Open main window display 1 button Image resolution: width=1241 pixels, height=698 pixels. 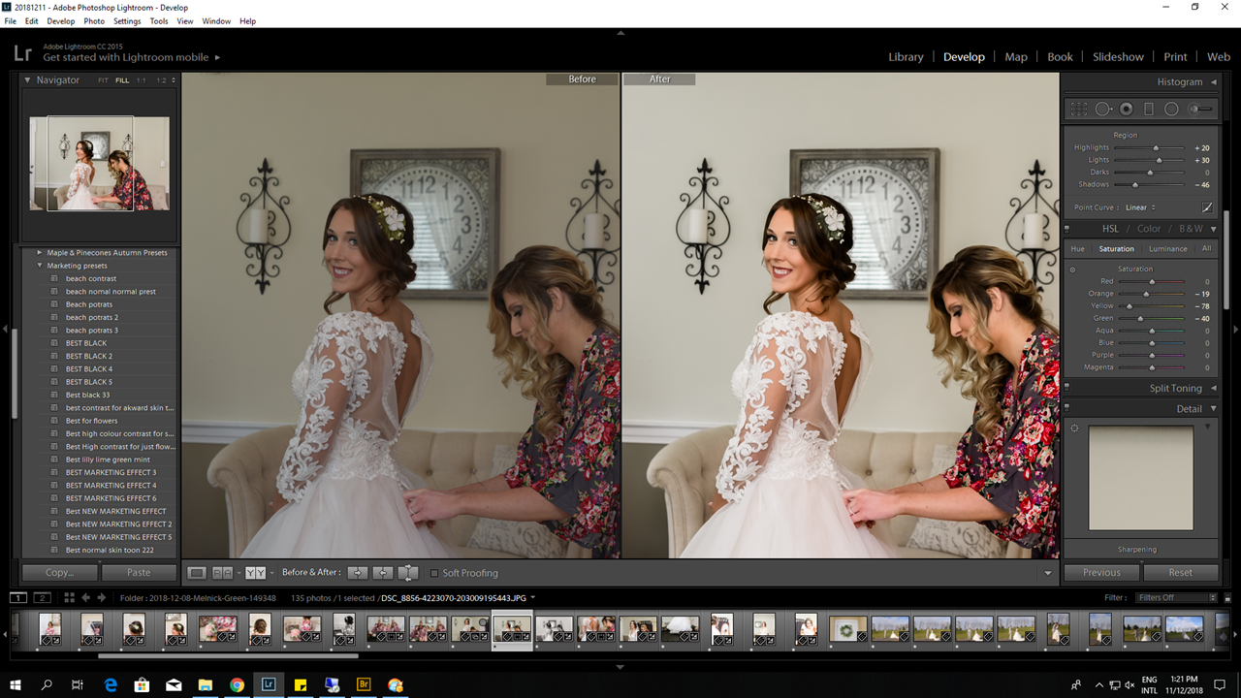coord(18,598)
